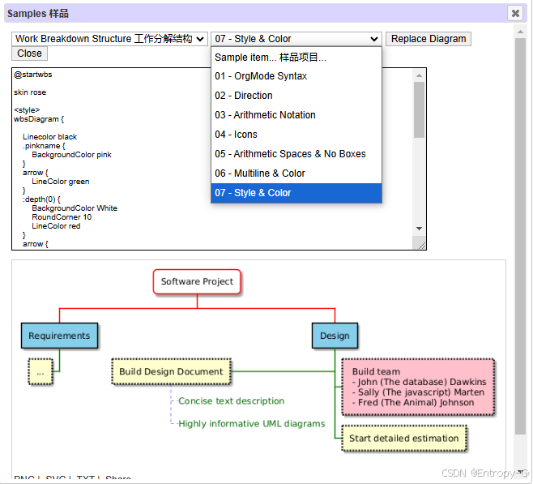Click the code textarea scrollbar thumb
The width and height of the screenshot is (533, 484).
point(419,110)
